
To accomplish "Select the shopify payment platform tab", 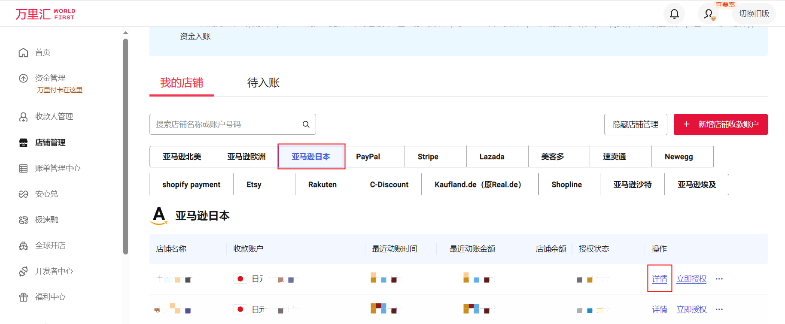I will [192, 185].
